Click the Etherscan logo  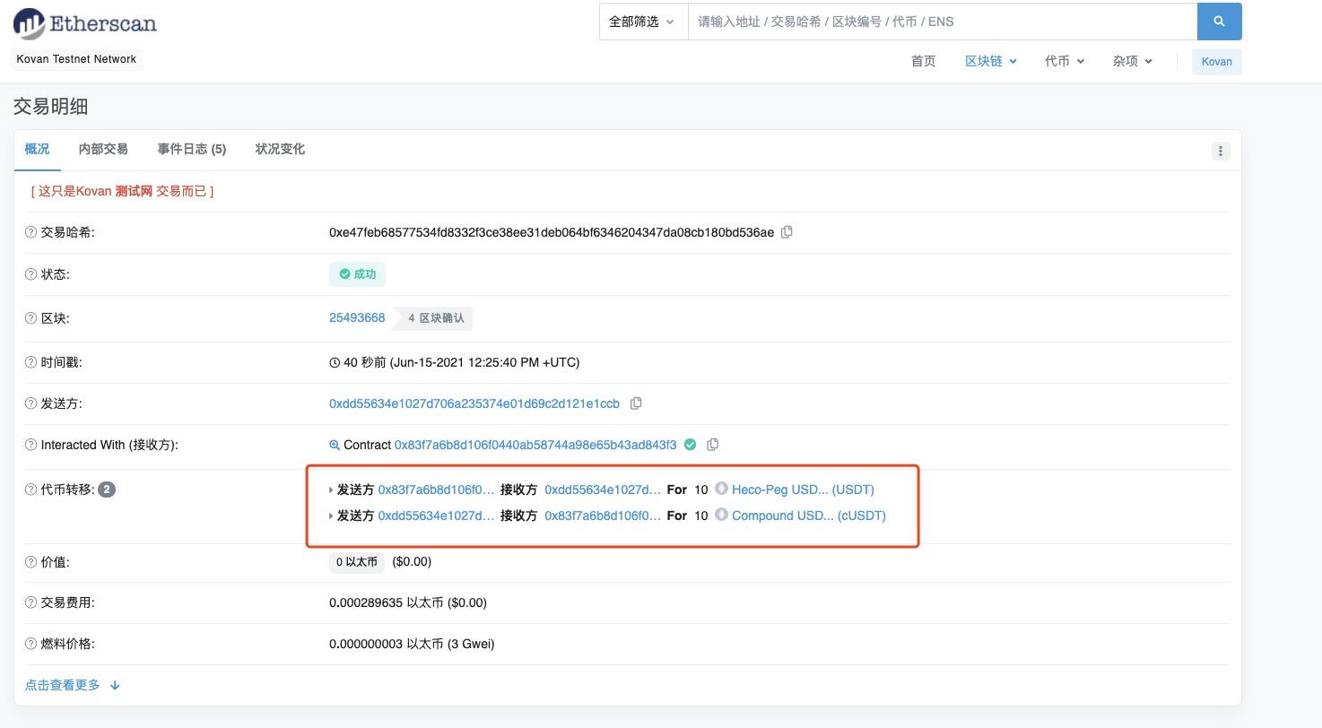(85, 23)
